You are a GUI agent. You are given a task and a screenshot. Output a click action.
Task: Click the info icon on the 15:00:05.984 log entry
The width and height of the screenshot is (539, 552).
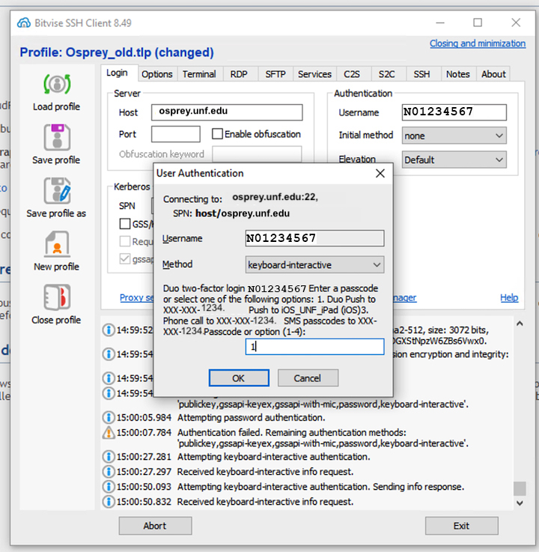coord(109,417)
